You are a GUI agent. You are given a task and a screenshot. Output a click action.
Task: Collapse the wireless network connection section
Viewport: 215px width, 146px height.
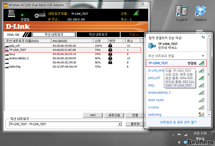(x=203, y=56)
